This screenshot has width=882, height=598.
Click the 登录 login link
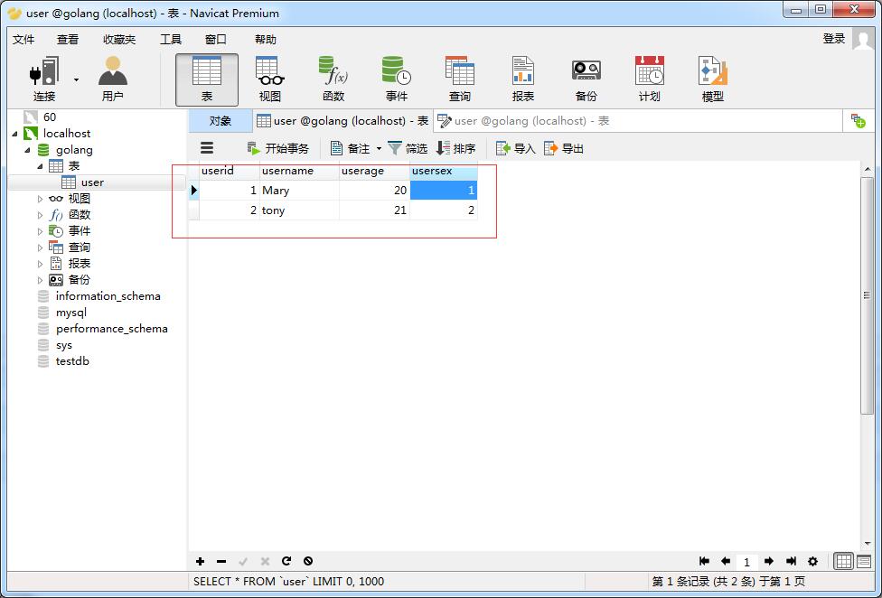click(x=834, y=39)
